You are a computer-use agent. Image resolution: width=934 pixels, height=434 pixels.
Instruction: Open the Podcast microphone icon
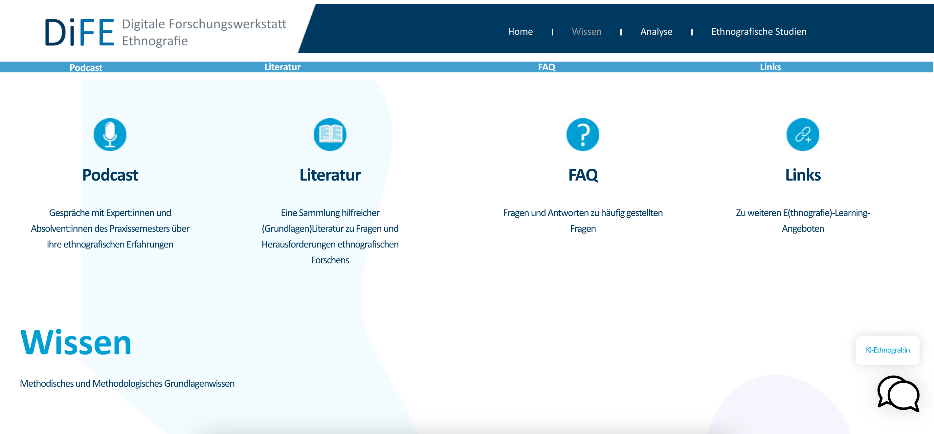pos(110,135)
